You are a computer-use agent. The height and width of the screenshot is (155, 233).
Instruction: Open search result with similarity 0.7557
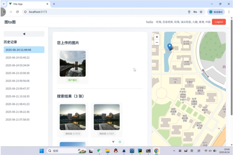(107, 117)
